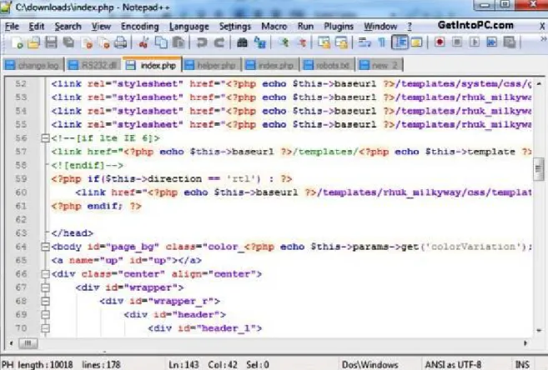
Task: Switch to the new 2 tab
Action: (x=380, y=65)
